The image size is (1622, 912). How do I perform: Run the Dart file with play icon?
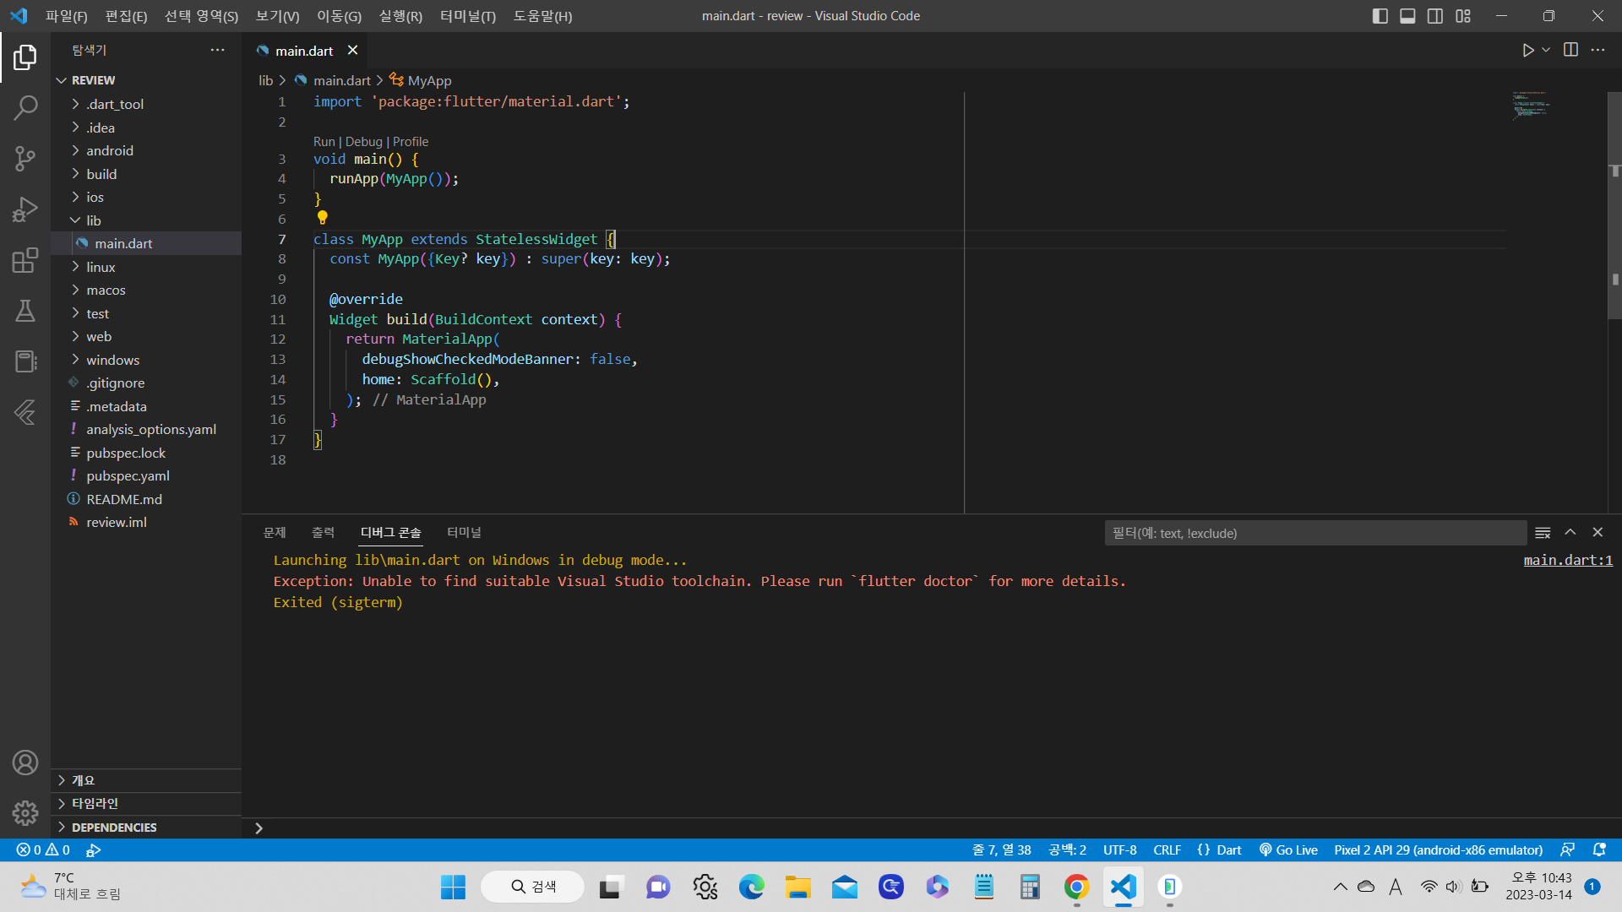1528,51
